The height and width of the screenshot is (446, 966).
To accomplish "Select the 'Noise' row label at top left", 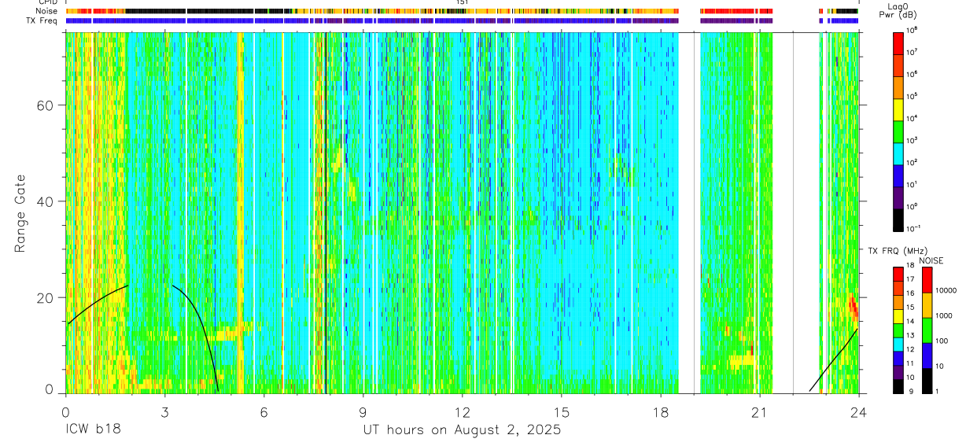I will (x=47, y=11).
